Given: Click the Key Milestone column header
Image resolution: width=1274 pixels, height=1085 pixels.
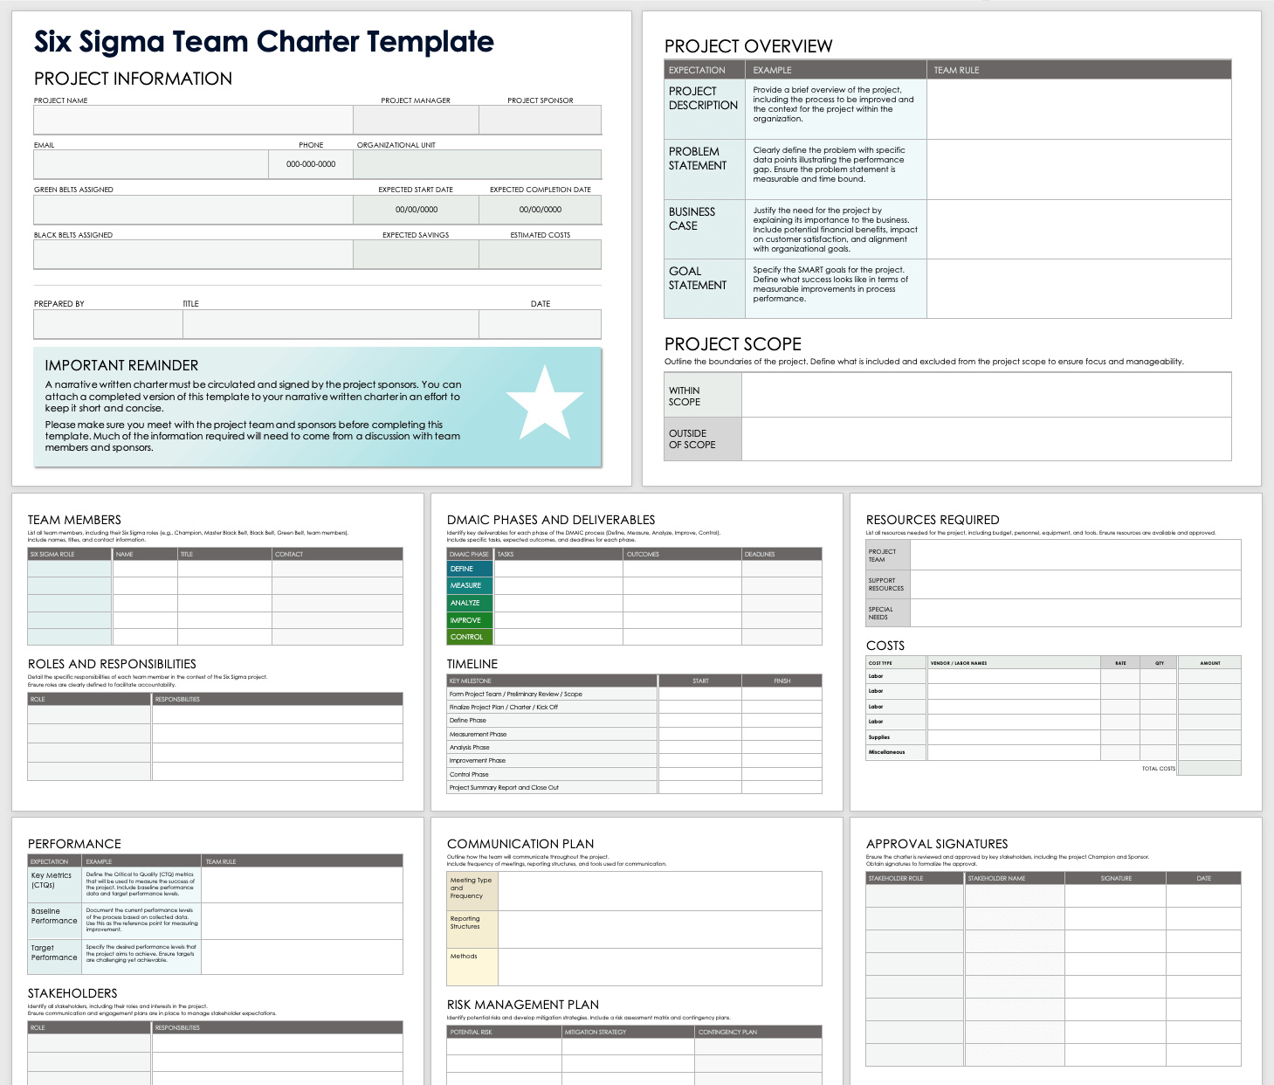Looking at the screenshot, I should 552,681.
